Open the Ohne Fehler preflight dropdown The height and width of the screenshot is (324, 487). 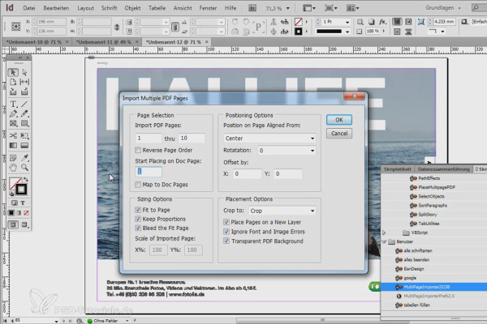point(127,321)
